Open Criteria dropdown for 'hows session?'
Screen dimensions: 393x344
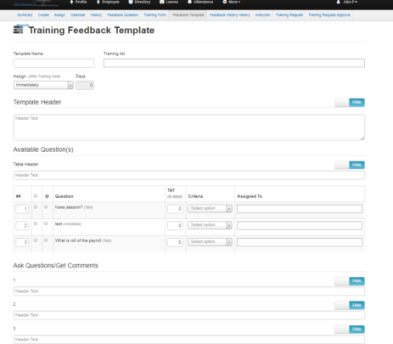click(x=210, y=208)
